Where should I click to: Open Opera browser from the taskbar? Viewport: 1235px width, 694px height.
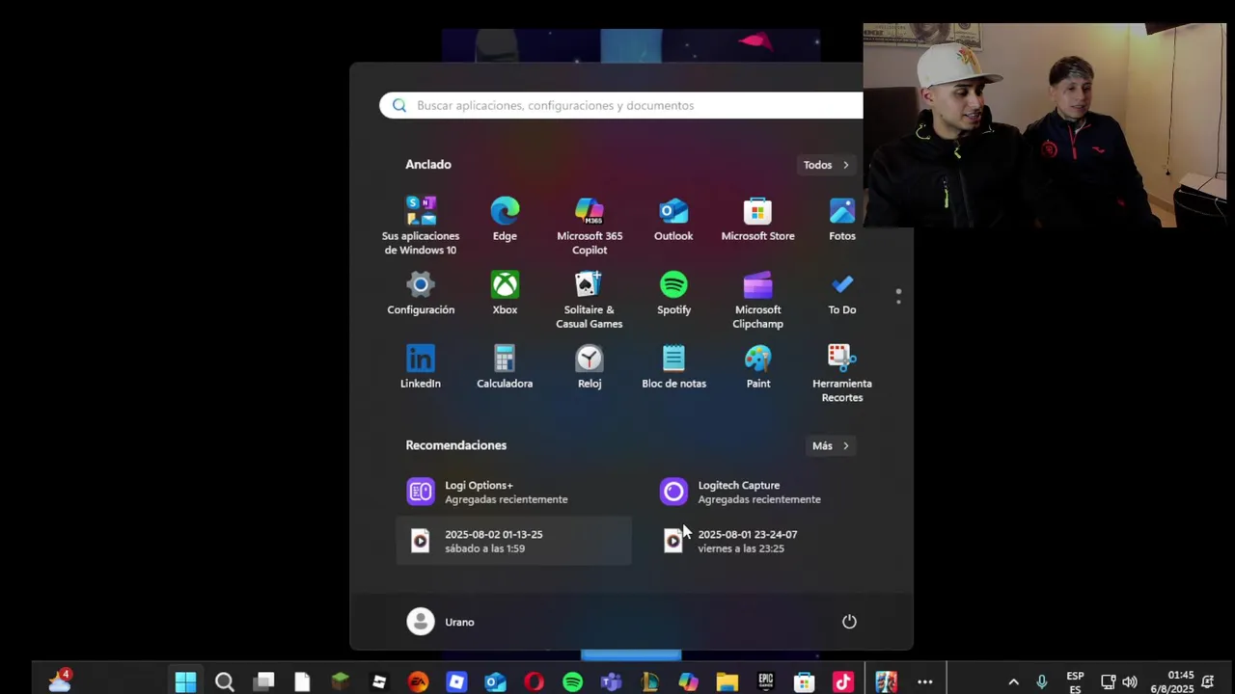click(534, 682)
